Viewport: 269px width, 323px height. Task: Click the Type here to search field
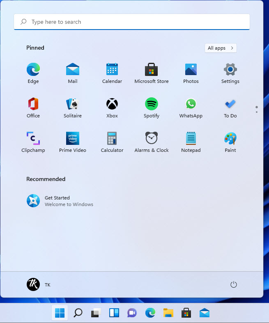132,22
